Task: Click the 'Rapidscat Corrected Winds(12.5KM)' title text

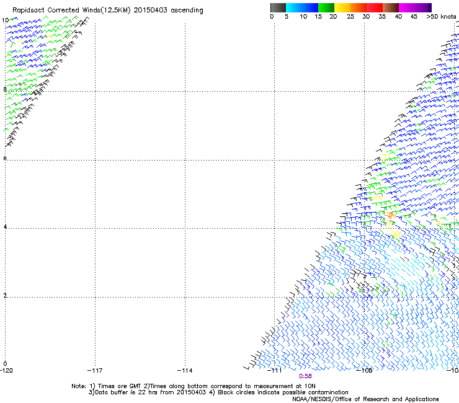Action: click(x=71, y=11)
